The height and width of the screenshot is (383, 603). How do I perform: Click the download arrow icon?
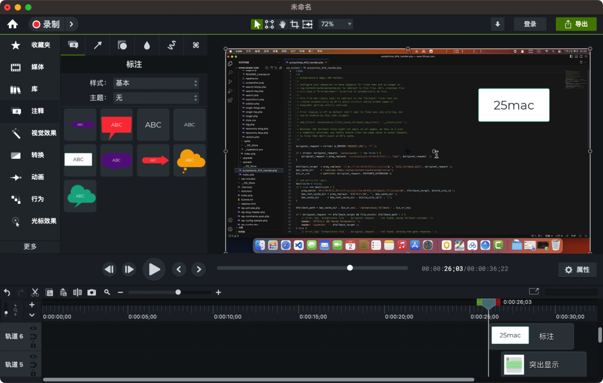(497, 24)
